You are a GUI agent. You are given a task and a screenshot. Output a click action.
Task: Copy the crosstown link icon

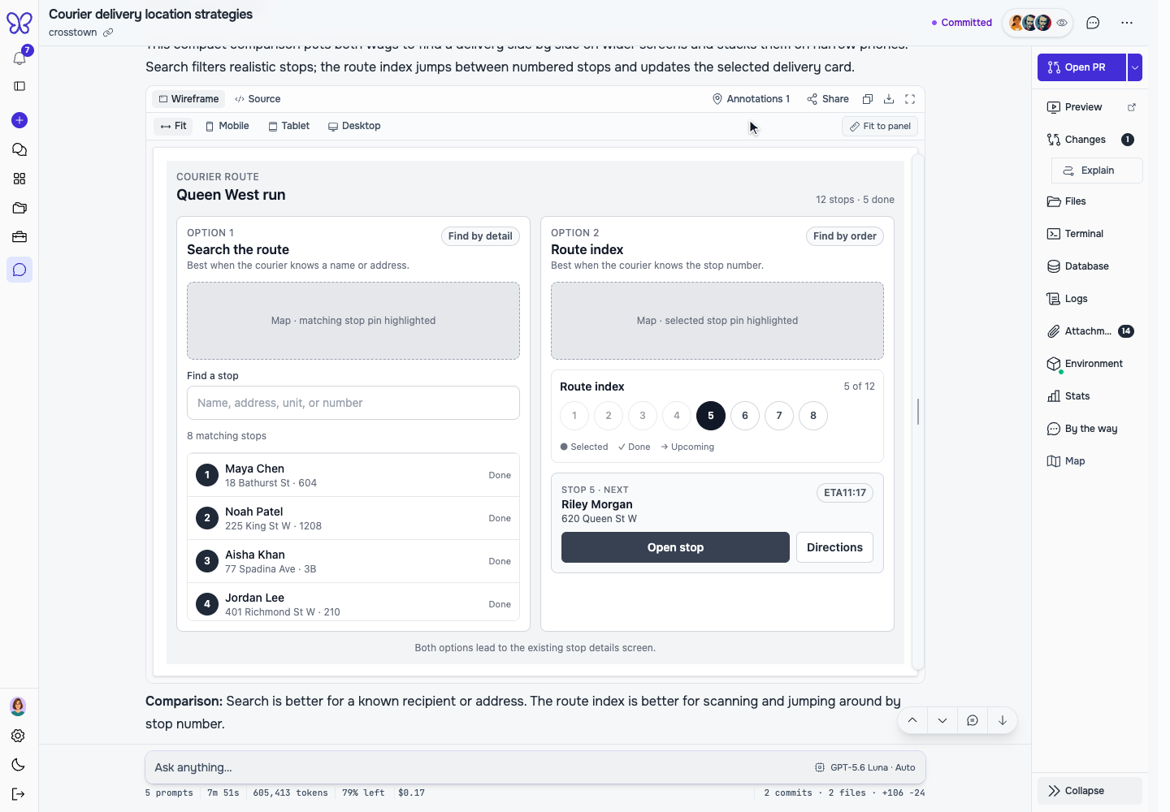(x=108, y=32)
